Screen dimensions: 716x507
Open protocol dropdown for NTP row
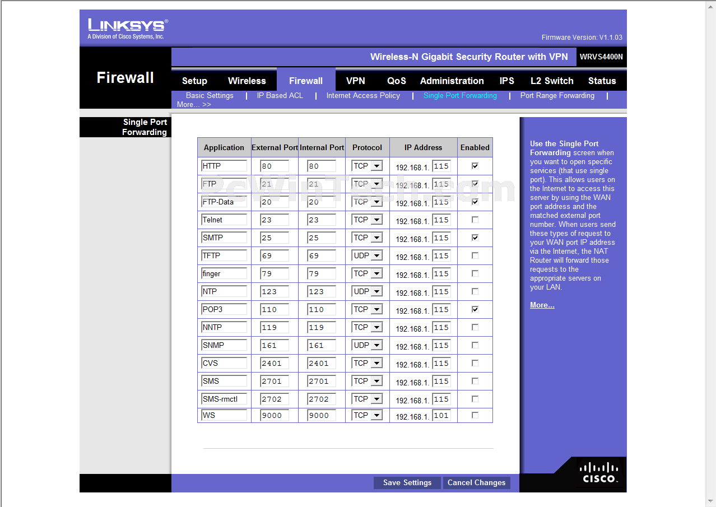point(367,291)
